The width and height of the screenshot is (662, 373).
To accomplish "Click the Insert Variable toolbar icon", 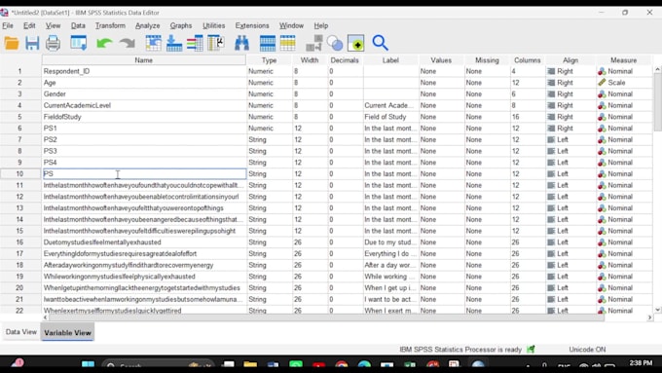I will pos(288,43).
